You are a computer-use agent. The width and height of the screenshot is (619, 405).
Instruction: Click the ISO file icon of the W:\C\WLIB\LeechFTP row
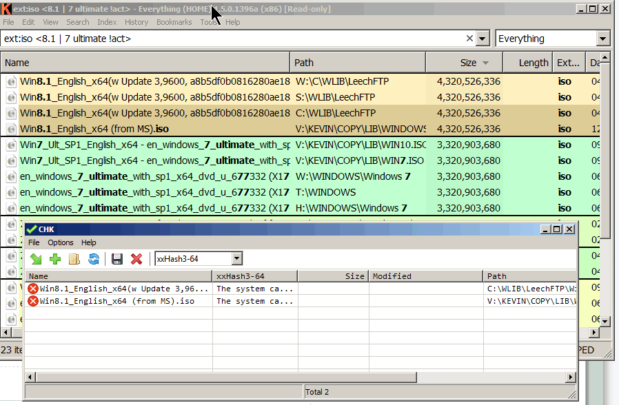(12, 82)
